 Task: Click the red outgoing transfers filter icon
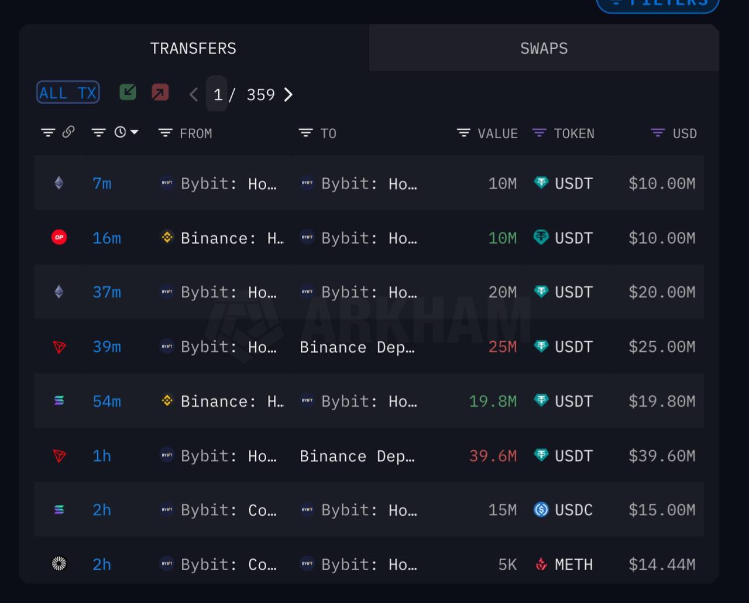click(x=160, y=92)
